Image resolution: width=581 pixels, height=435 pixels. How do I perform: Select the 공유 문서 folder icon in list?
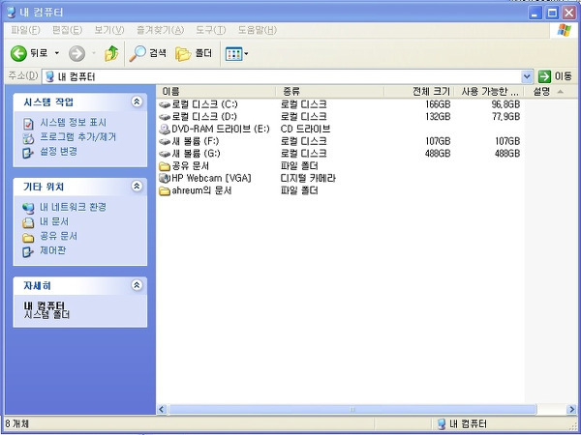(x=165, y=166)
